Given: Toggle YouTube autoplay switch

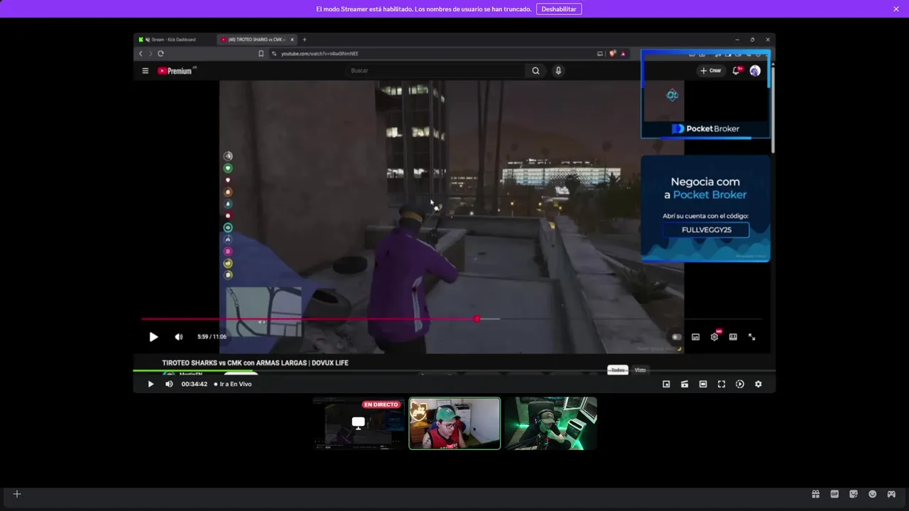Looking at the screenshot, I should (x=677, y=337).
